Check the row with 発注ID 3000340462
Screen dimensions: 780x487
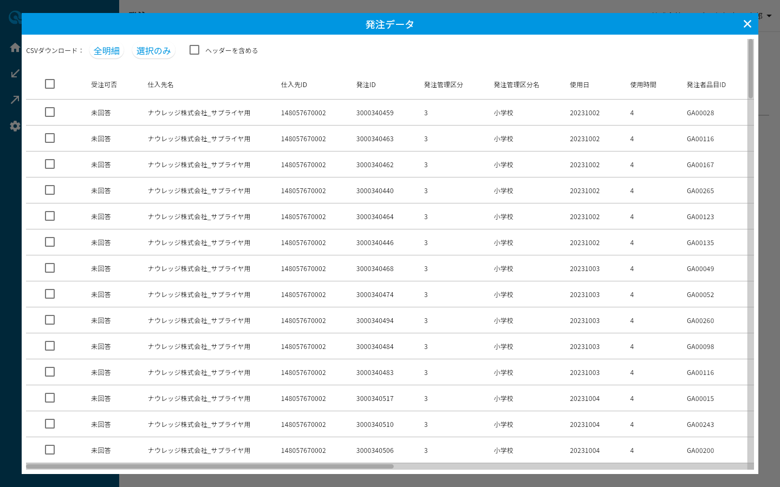coord(50,164)
